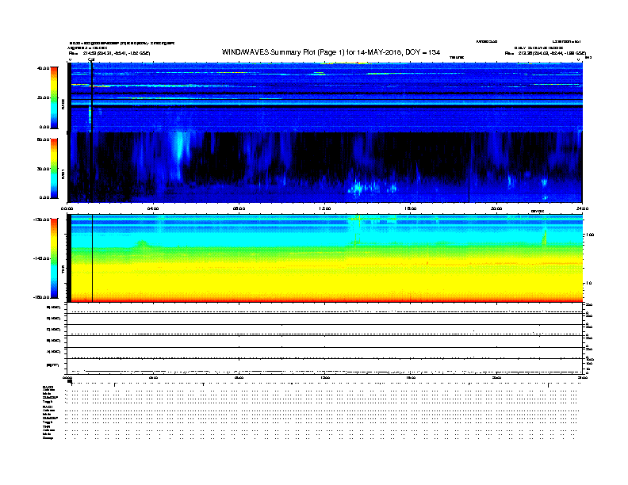Screen dimensions: 628x485
Task: Click 04:00 tick label below RAD1 spectrogram
Action: (x=153, y=208)
